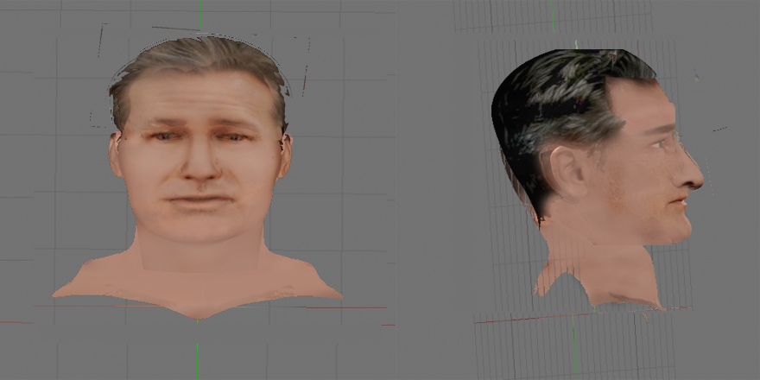Click the ear on the profile head
Screen dimensions: 760x380
coord(568,174)
